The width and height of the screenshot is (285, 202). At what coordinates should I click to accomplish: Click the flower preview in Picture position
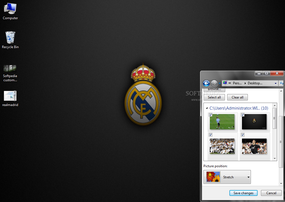(213, 177)
